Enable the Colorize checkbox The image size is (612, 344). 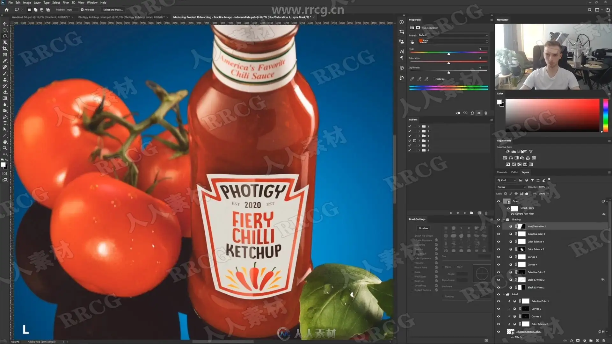point(434,79)
